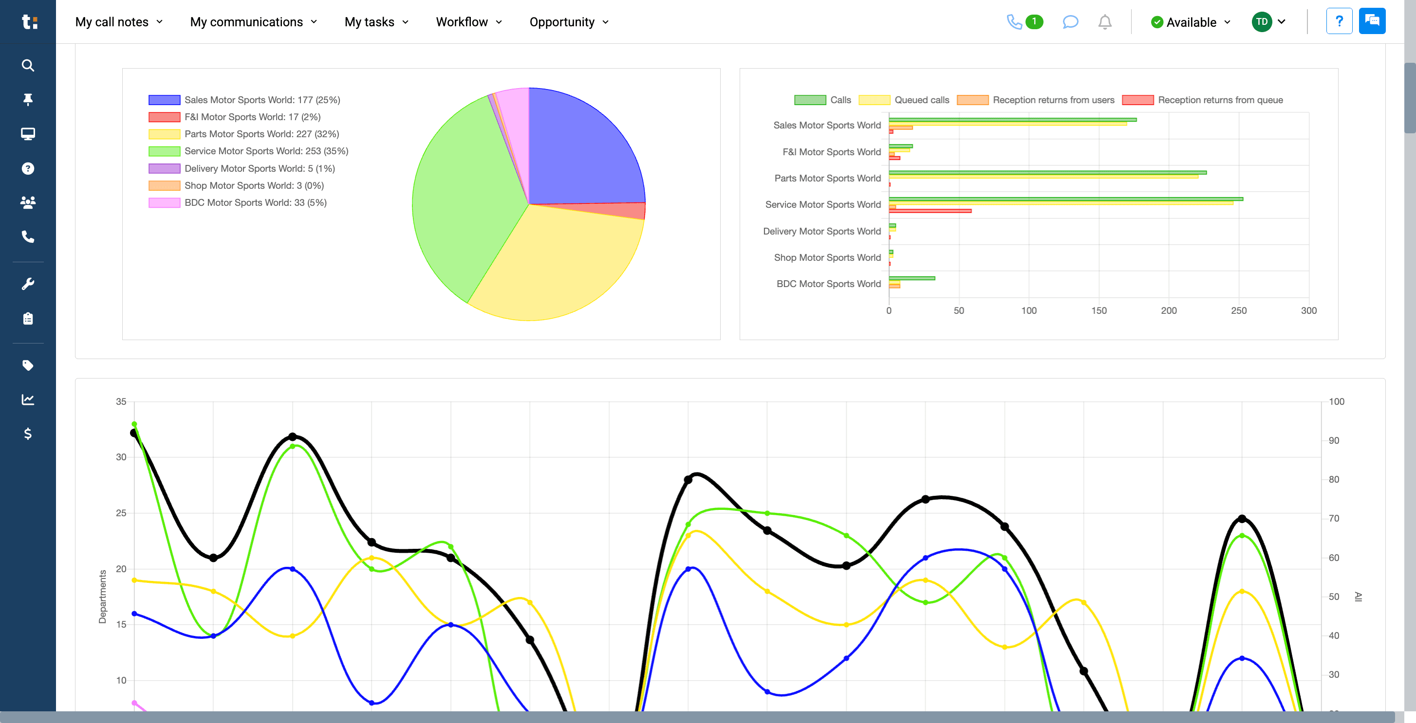The height and width of the screenshot is (723, 1416).
Task: Open the tag sidebar icon
Action: point(28,365)
